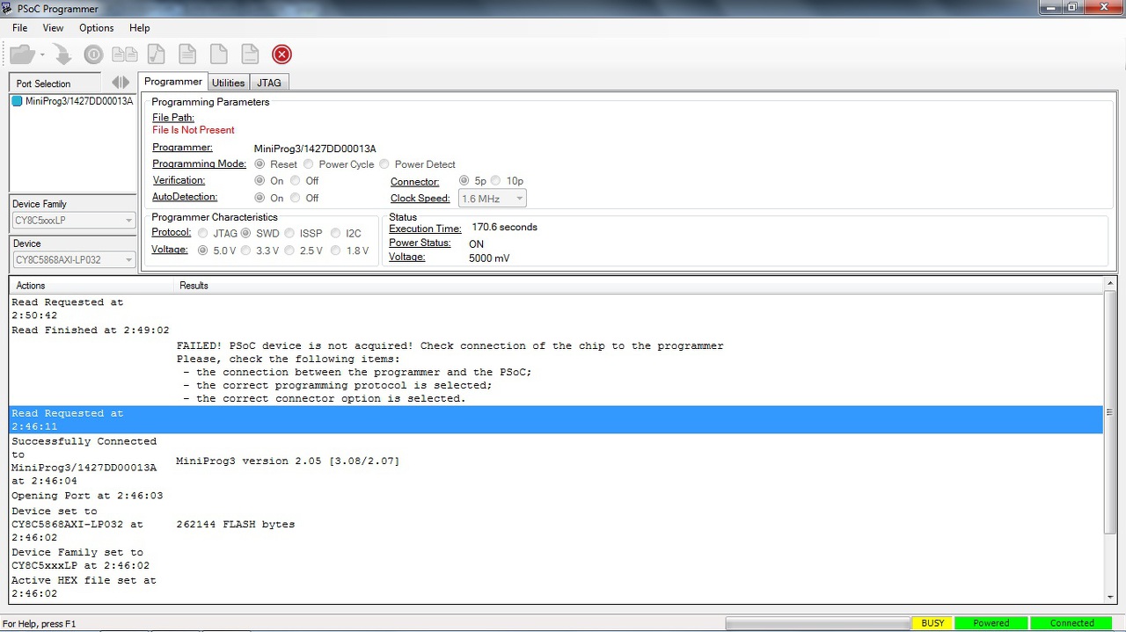Open the Options menu
Viewport: 1126px width, 632px height.
(97, 28)
